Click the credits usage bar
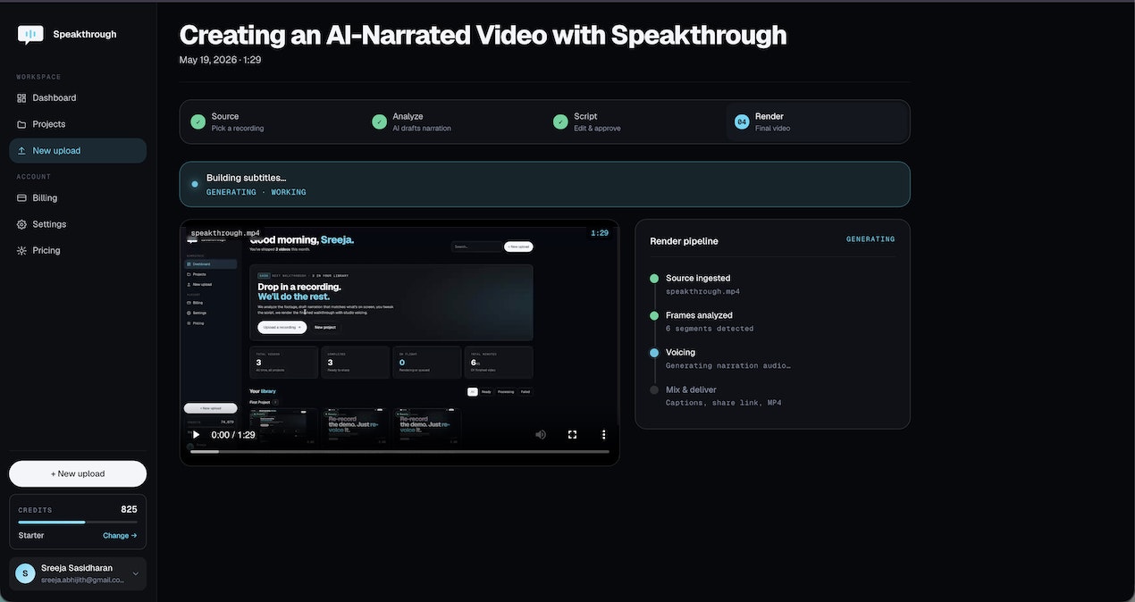 tap(78, 522)
